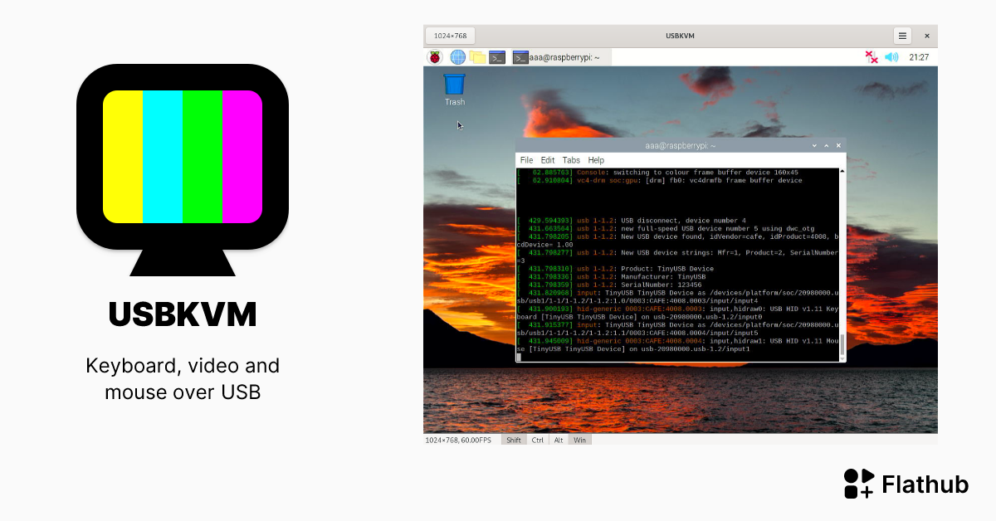Screen dimensions: 996x521
Task: Open the volume control speaker icon
Action: (892, 56)
